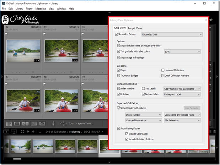The image size is (220, 165).
Task: Open Index Number header dropdown
Action: pyautogui.click(x=144, y=115)
